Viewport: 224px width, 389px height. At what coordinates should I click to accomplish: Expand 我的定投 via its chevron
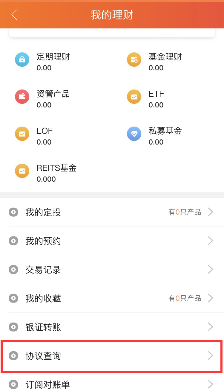point(211,212)
